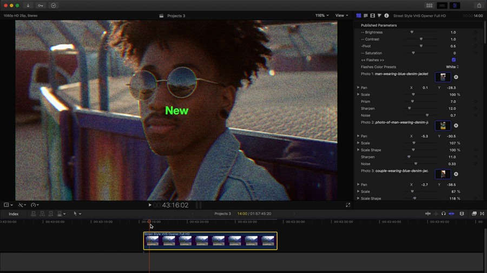
Task: Expand the Photo 2 Scale Shape triangle
Action: [358, 150]
